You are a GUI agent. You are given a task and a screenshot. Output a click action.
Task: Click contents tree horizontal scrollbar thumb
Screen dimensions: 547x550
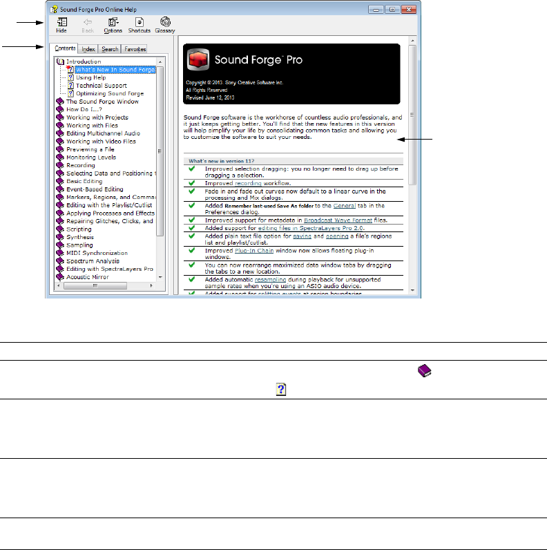pos(95,286)
